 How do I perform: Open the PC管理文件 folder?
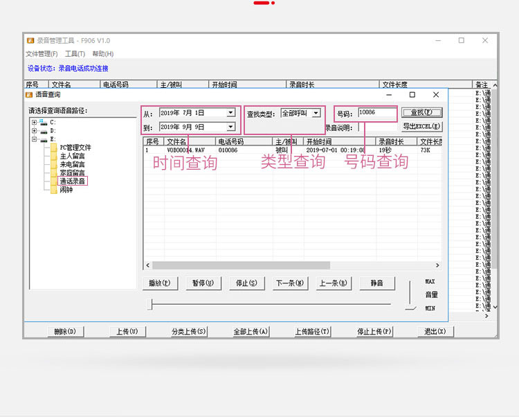pyautogui.click(x=75, y=148)
